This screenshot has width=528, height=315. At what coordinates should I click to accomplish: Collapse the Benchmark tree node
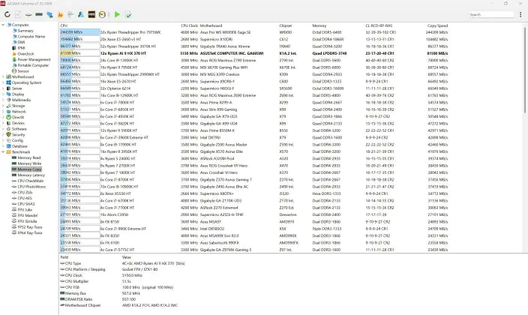tap(3, 152)
